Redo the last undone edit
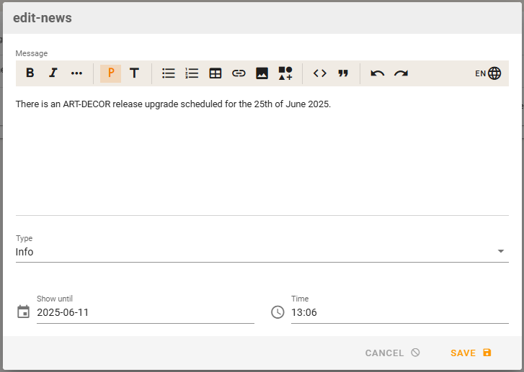 coord(401,73)
